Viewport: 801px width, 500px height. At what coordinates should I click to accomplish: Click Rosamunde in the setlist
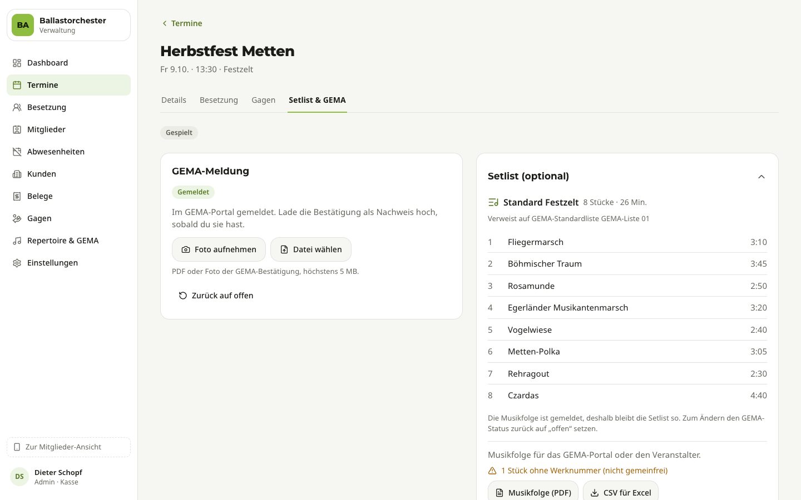coord(627,286)
